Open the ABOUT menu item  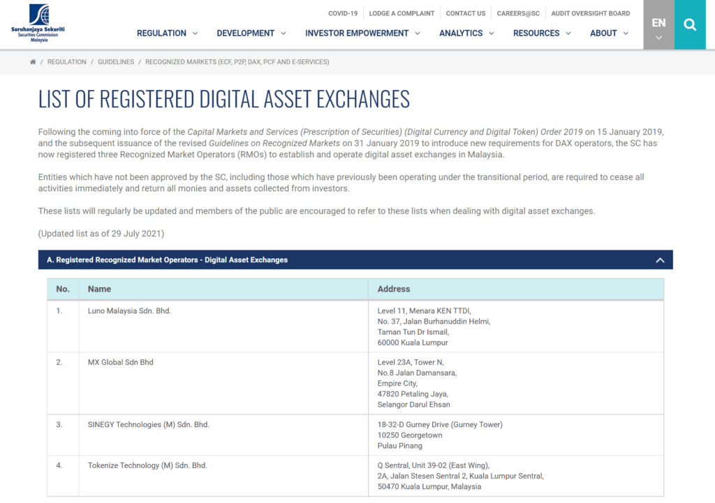click(603, 33)
